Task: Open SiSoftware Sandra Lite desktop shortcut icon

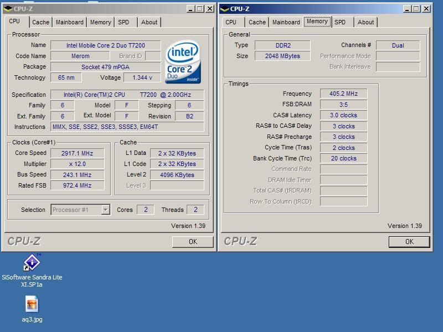Action: 32,262
